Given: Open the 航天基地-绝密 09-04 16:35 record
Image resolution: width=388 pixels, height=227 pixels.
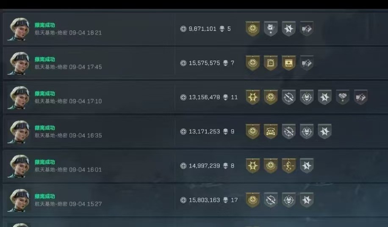Looking at the screenshot, I should [68, 135].
